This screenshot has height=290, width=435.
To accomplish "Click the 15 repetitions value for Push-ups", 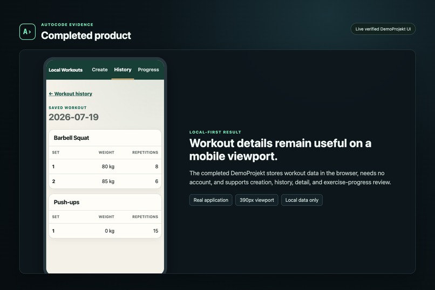I will point(155,231).
